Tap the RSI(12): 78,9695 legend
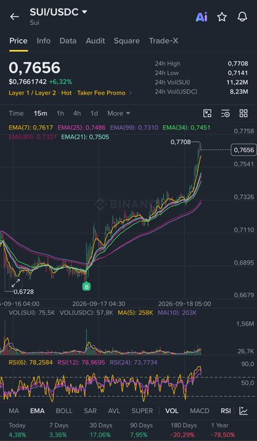 pyautogui.click(x=81, y=363)
